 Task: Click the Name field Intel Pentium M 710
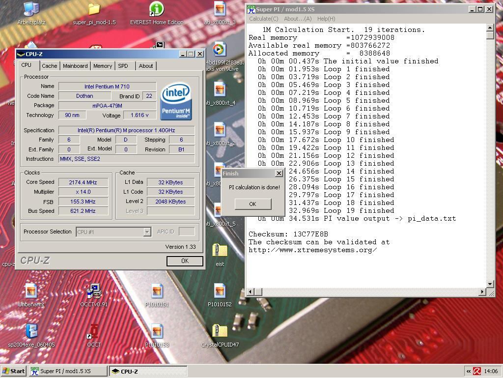[x=107, y=87]
